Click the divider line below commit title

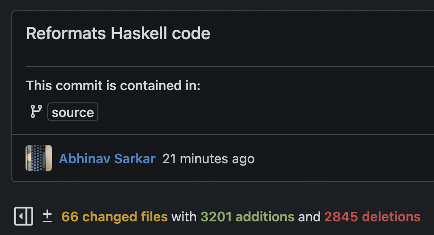pos(227,67)
